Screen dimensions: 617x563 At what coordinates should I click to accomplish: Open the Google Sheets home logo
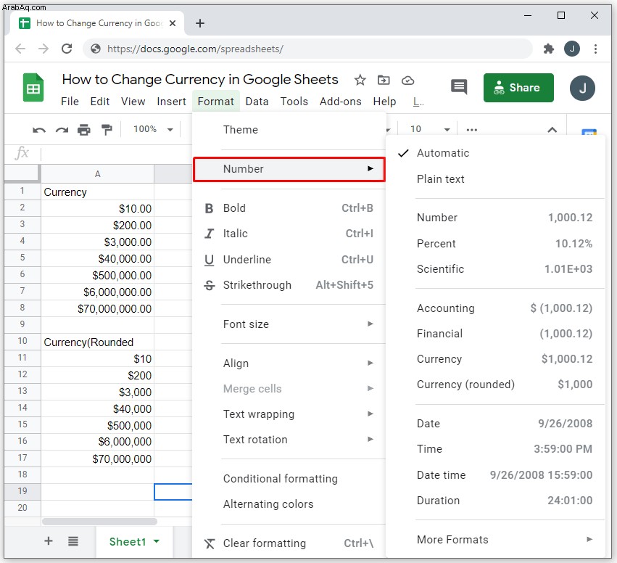click(x=33, y=87)
